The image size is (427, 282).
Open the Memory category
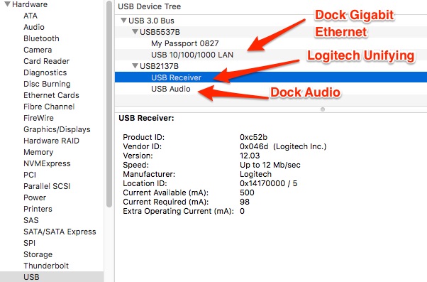pyautogui.click(x=38, y=152)
